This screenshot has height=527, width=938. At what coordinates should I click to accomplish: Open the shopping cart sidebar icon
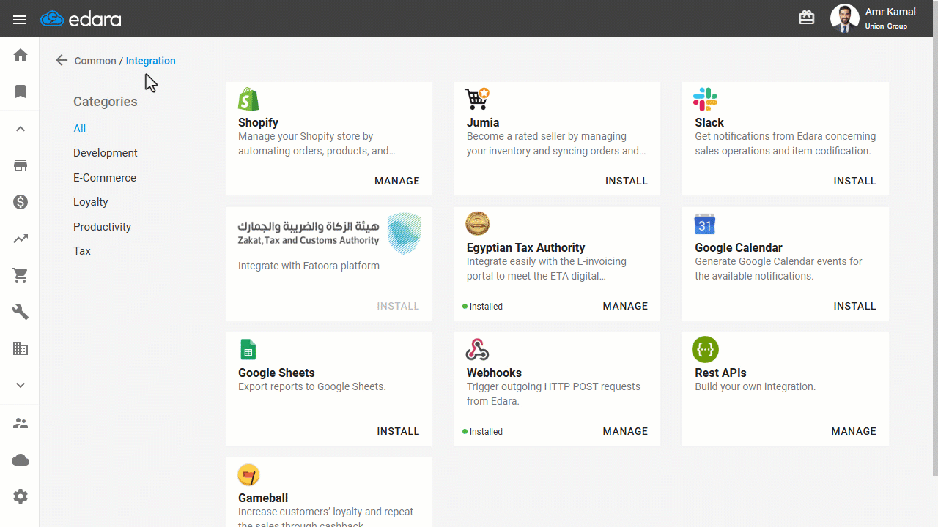21,275
